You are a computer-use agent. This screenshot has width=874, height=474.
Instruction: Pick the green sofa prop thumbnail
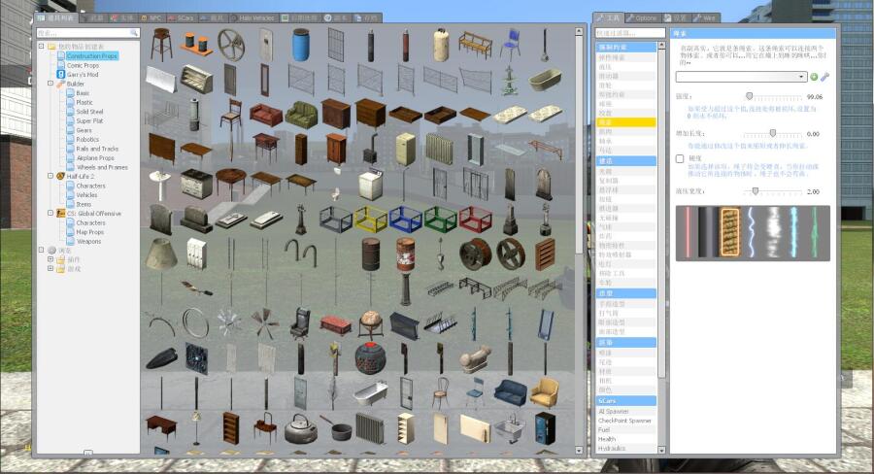[301, 115]
